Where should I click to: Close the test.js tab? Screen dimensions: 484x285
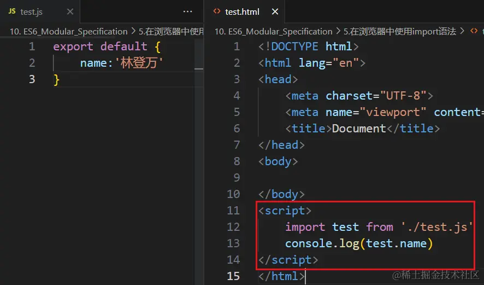pos(70,11)
